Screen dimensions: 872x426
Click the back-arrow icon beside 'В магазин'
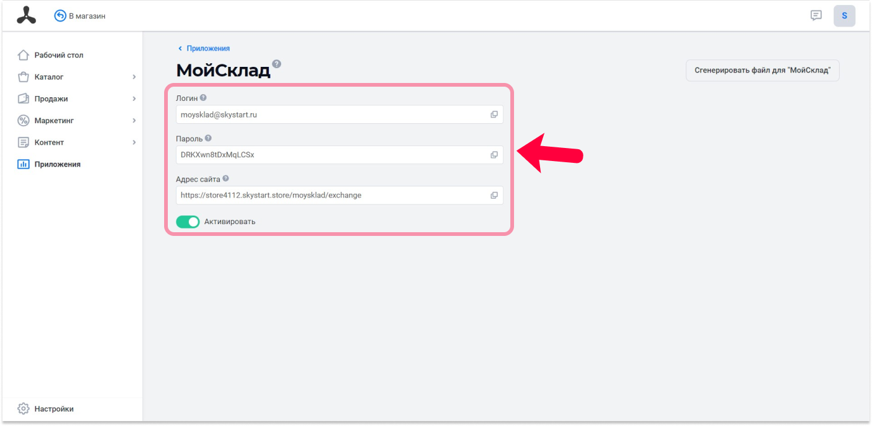60,16
